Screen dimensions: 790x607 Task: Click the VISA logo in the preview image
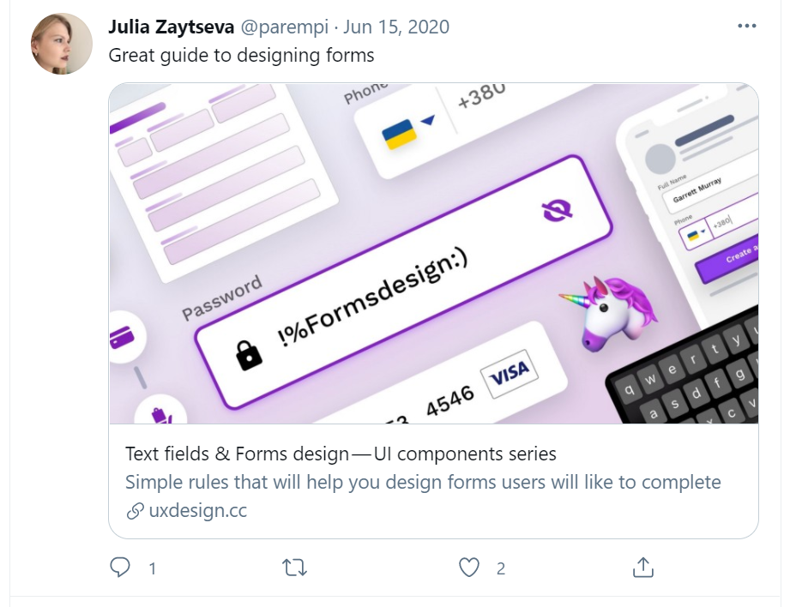point(510,374)
